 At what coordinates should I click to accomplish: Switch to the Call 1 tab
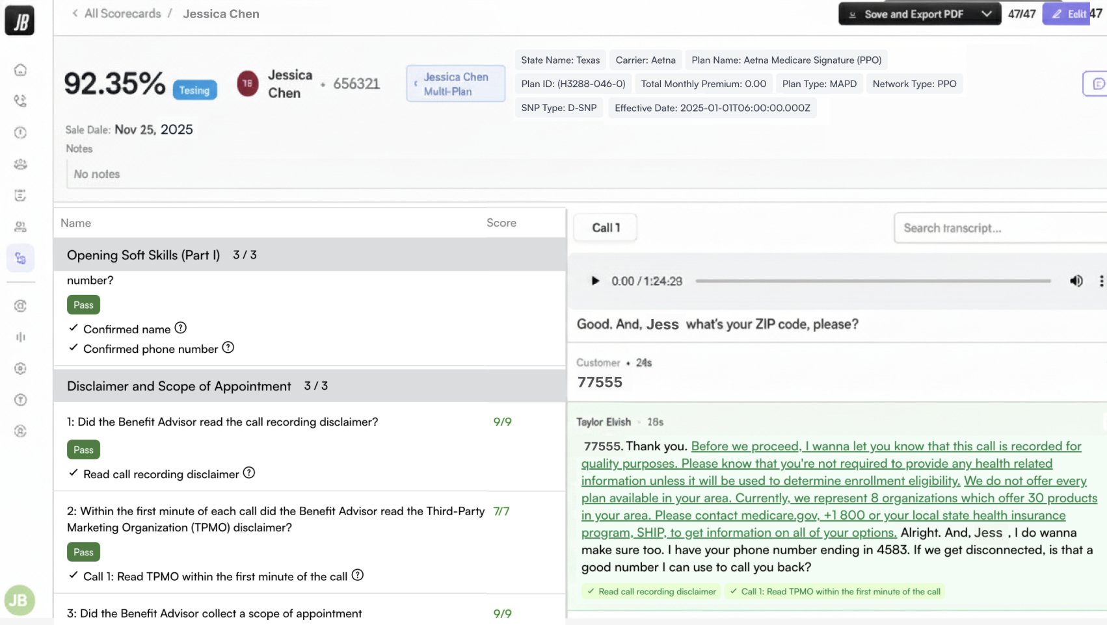click(x=605, y=227)
